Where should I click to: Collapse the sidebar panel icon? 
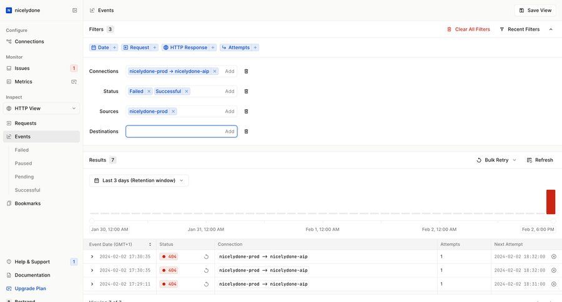[75, 10]
